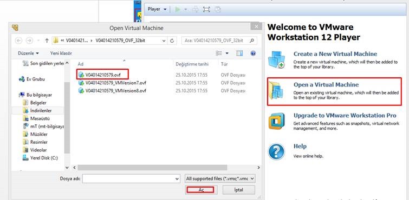The image size is (409, 200).
Task: Click the sidebar scroll down arrow
Action: click(67, 168)
